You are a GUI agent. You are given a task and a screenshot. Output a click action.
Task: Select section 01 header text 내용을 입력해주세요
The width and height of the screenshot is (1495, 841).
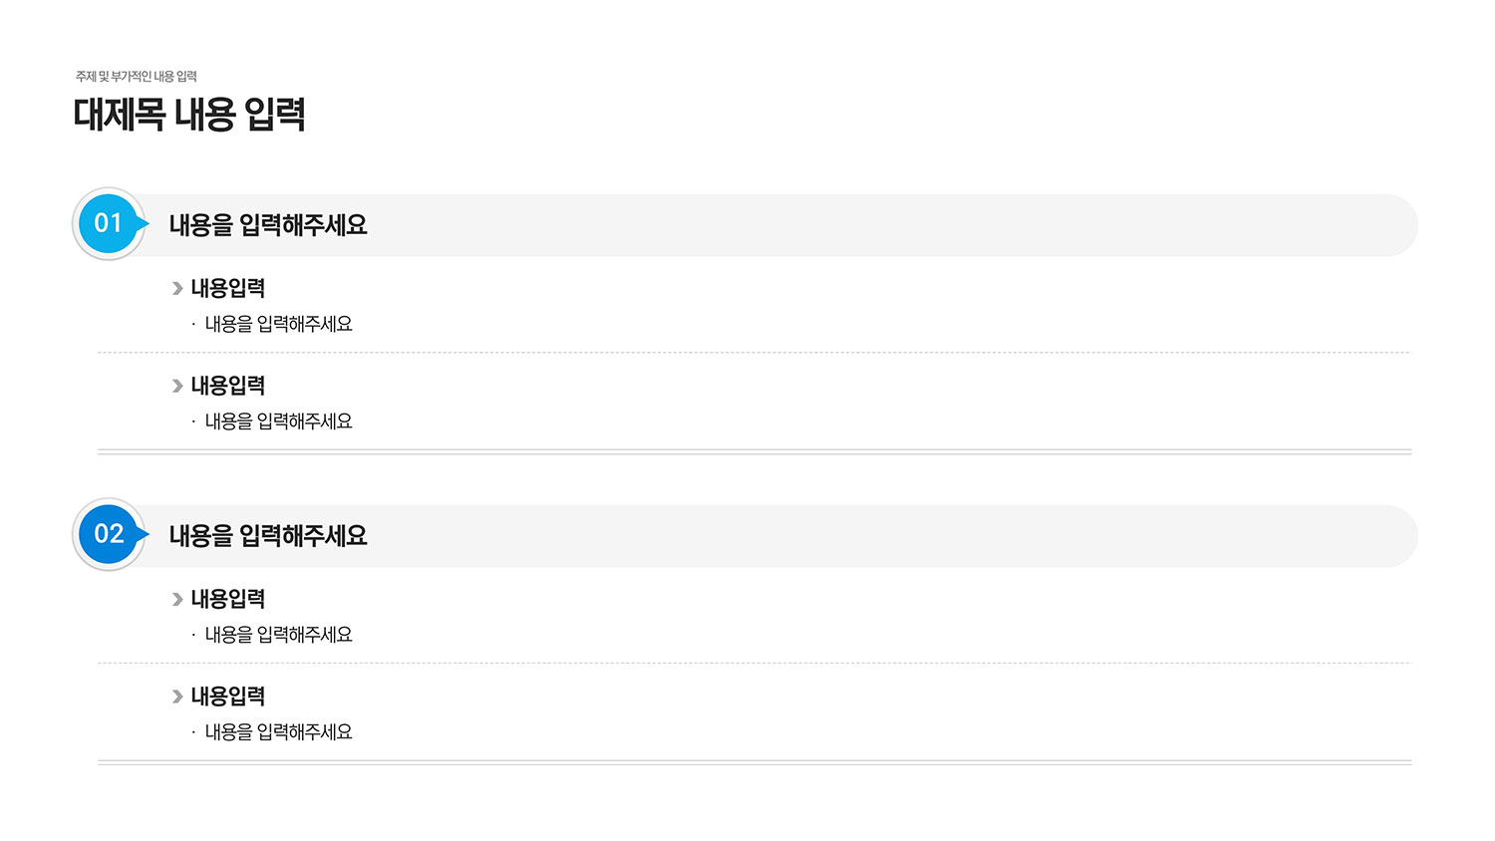268,225
